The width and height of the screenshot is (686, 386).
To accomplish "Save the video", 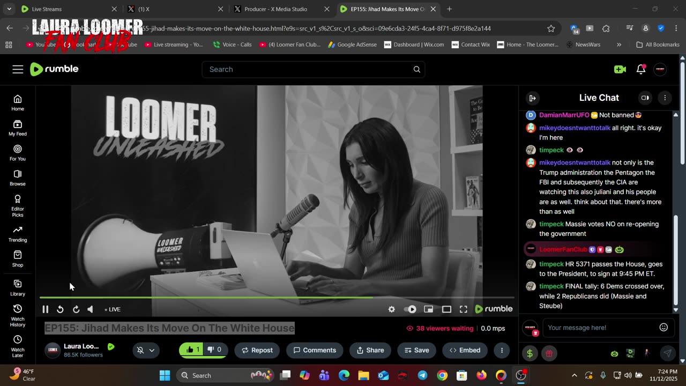I will pos(416,350).
